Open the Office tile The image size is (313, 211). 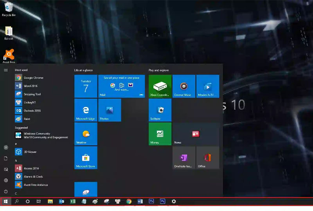point(208,157)
